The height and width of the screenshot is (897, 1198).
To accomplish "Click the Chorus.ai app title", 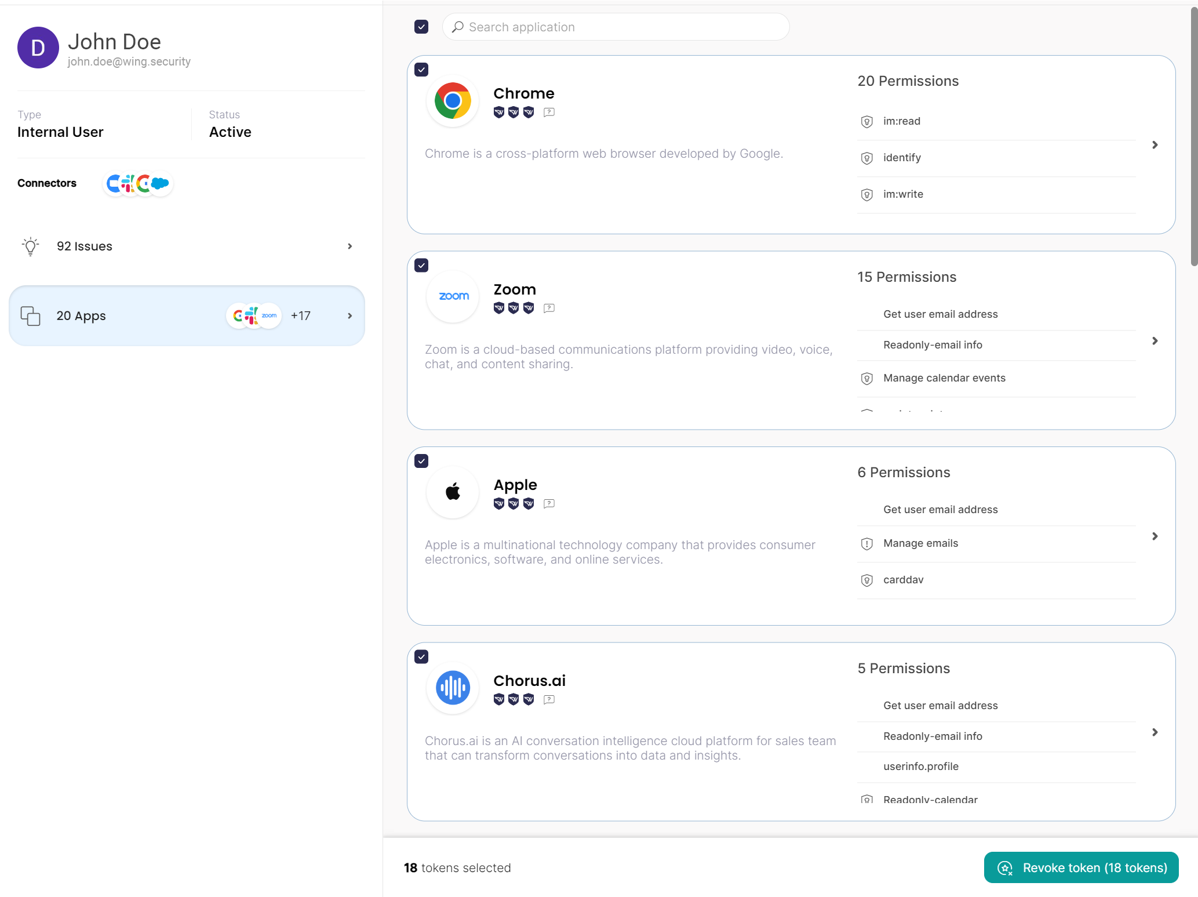I will pos(530,681).
